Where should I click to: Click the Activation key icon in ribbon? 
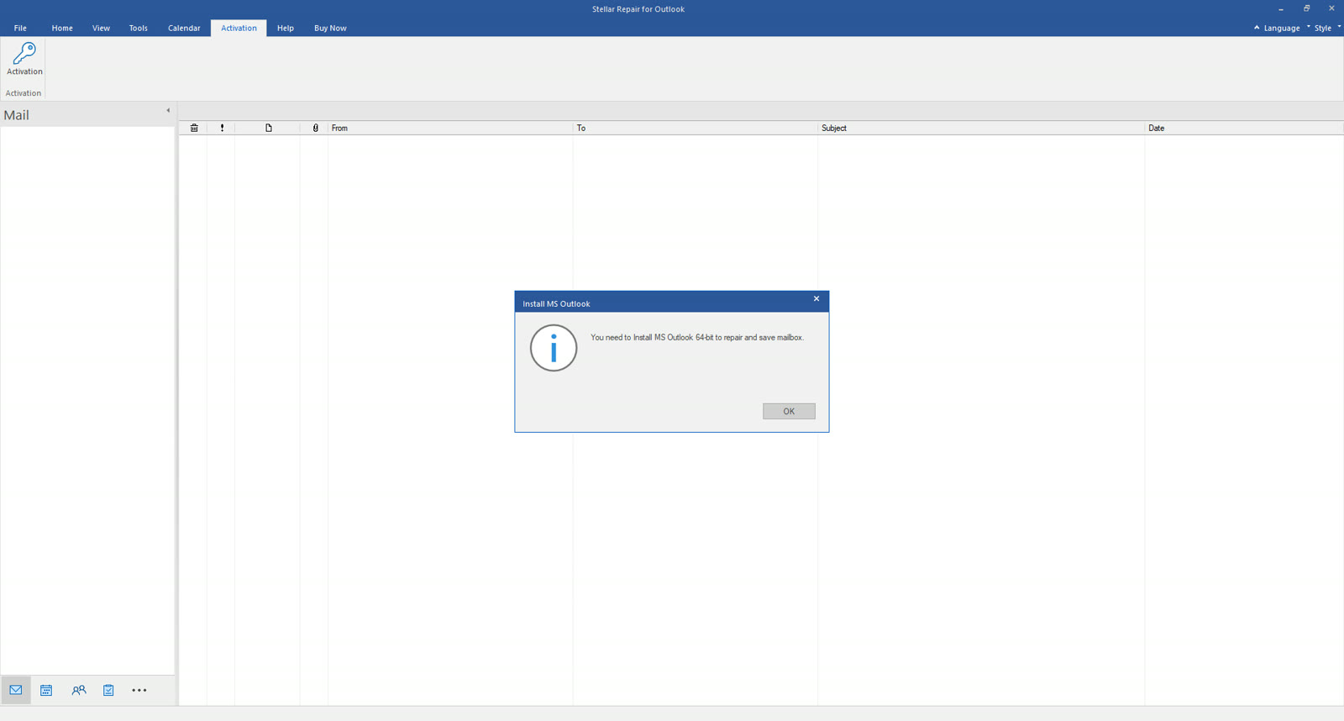(x=24, y=59)
